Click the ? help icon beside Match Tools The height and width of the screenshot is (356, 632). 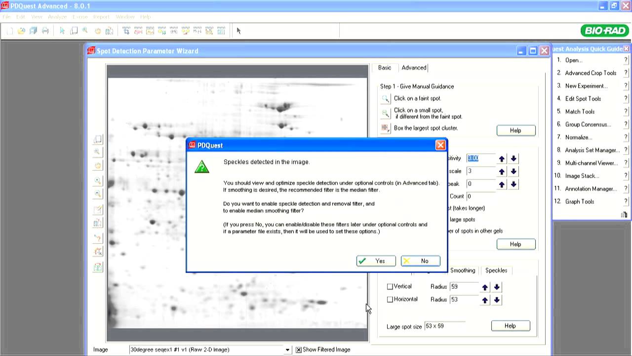(626, 112)
